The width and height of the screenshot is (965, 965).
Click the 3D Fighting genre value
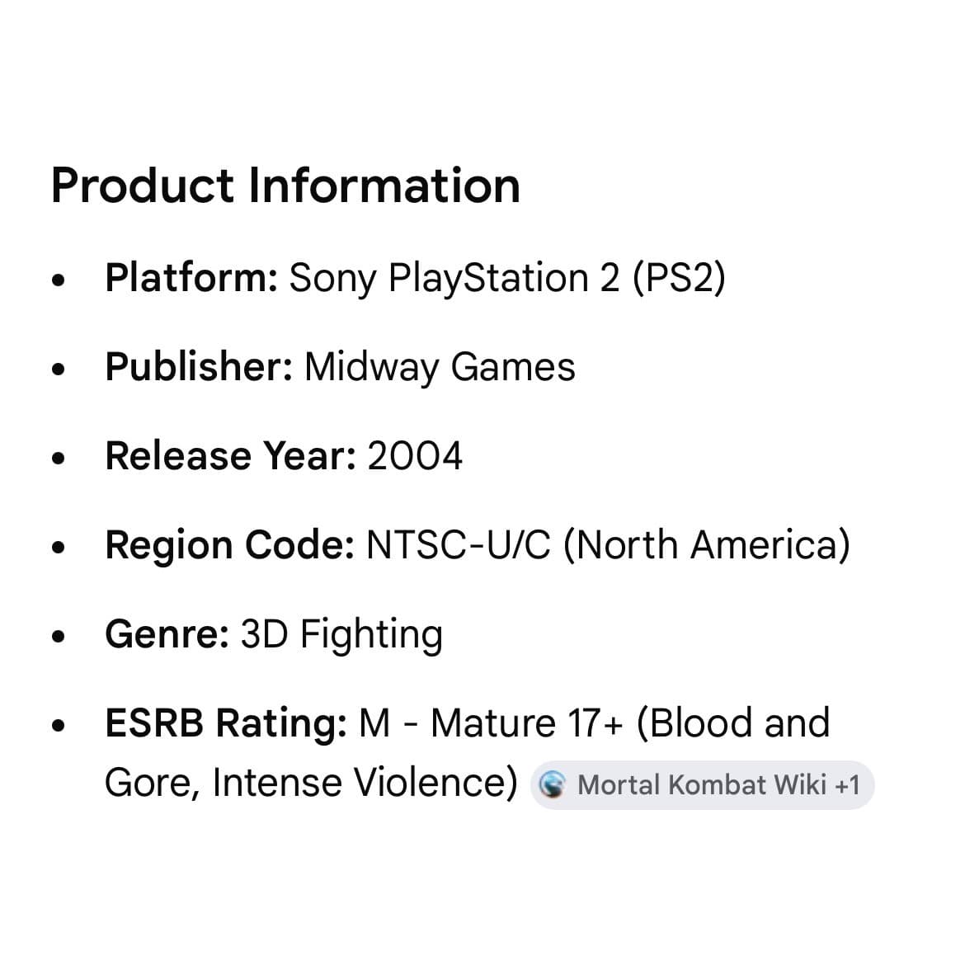341,634
